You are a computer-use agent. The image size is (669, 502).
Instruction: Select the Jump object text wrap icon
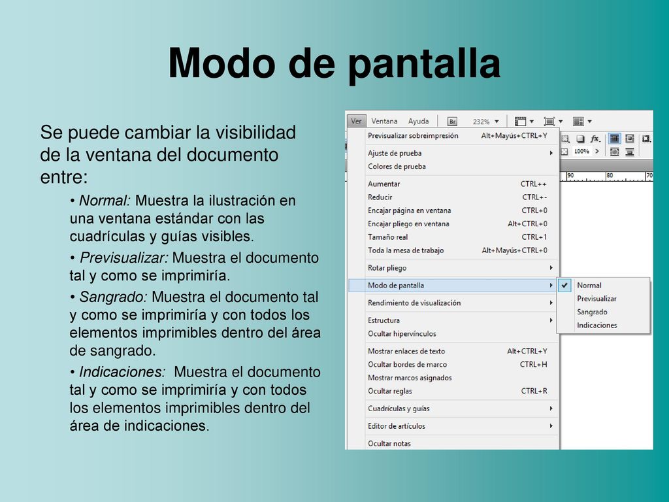tap(630, 152)
